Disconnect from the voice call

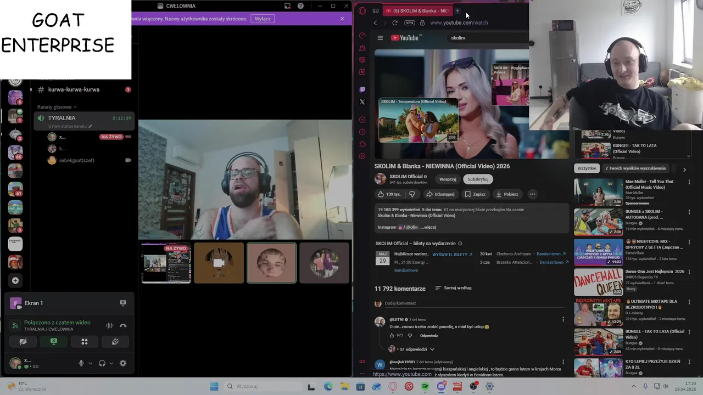click(123, 325)
